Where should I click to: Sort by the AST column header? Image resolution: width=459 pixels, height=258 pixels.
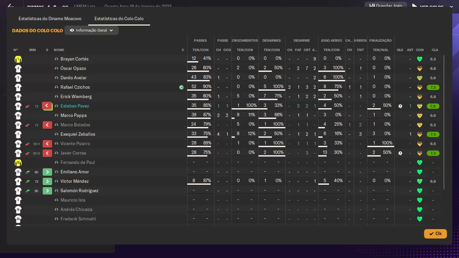410,50
